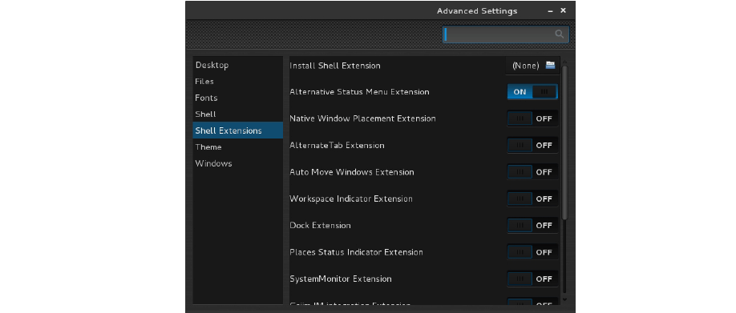The height and width of the screenshot is (313, 736).
Task: Click the scrollbar down arrow
Action: click(x=564, y=299)
